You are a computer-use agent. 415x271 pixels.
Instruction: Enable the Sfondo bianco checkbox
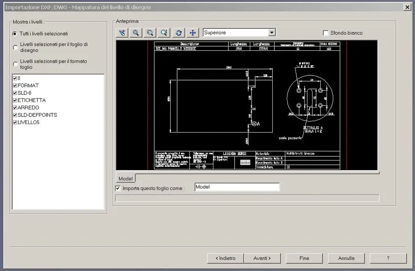click(326, 33)
